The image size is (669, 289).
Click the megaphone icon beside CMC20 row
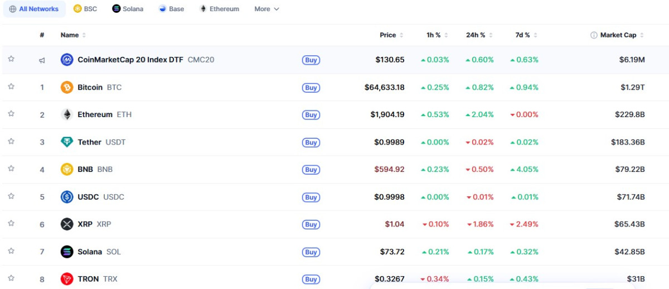point(42,60)
